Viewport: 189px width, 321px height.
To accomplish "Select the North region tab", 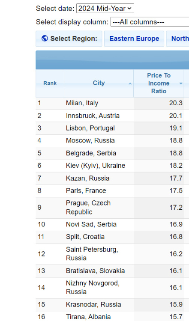I will tap(178, 39).
